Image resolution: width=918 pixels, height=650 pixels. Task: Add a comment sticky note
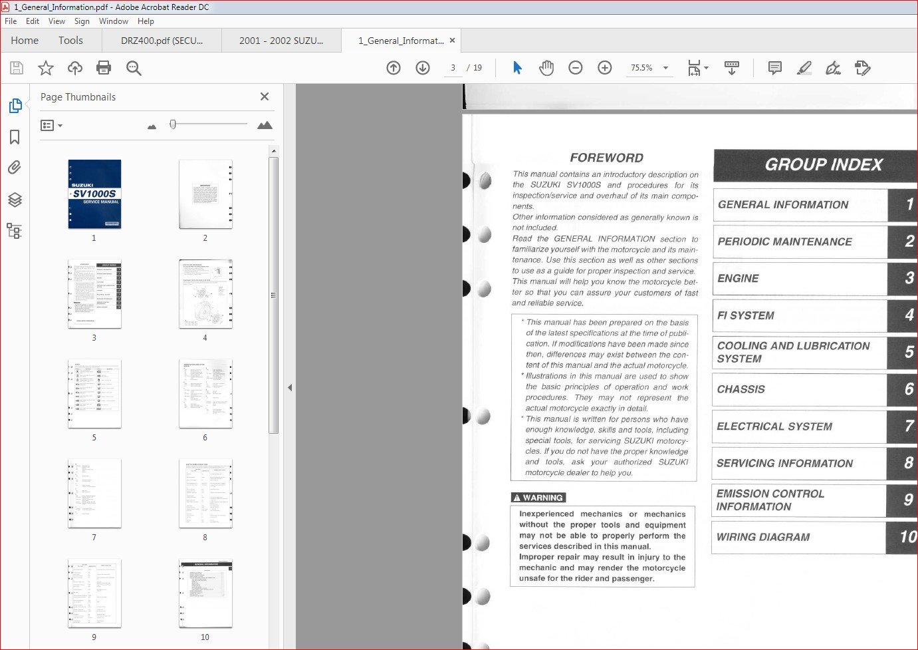click(x=775, y=68)
